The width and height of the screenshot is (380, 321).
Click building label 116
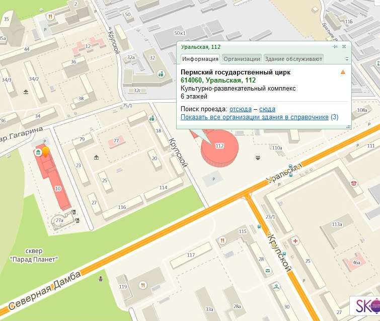point(122,207)
